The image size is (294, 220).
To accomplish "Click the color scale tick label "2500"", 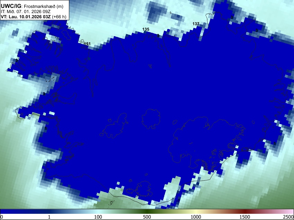I will [x=288, y=217].
